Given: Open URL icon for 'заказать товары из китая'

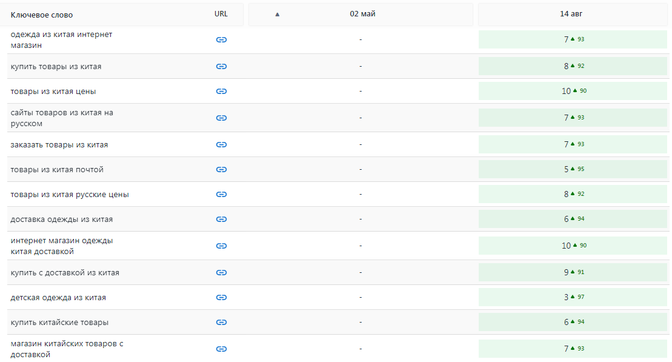Looking at the screenshot, I should pyautogui.click(x=221, y=145).
